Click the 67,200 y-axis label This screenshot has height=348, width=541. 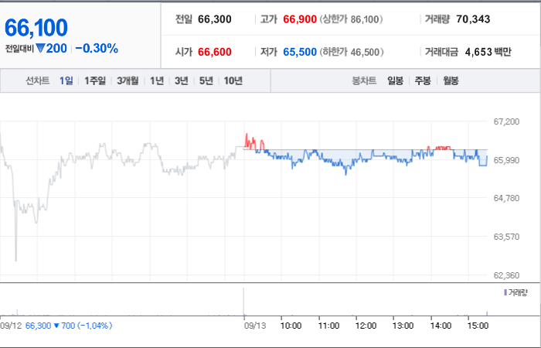point(506,121)
